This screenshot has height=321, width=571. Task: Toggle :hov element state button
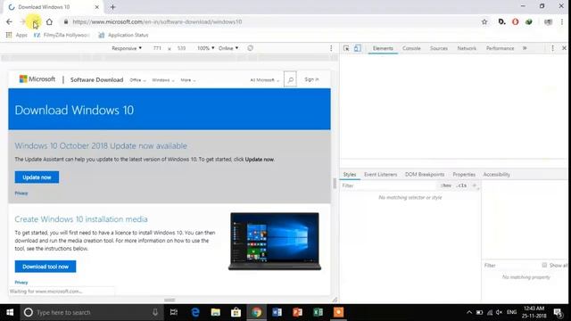coord(446,185)
